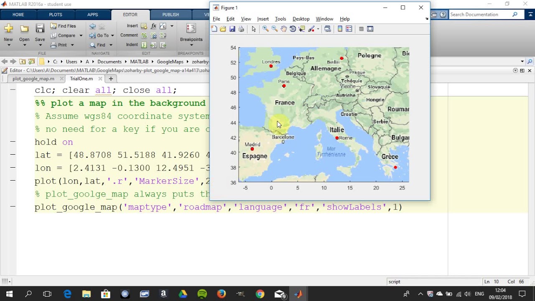
Task: Click Increase Indent icon
Action: (x=153, y=45)
